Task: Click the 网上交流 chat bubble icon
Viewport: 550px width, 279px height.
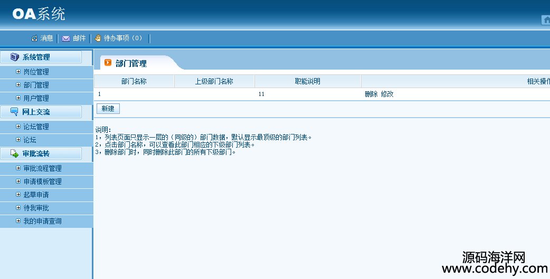Action: [x=14, y=112]
